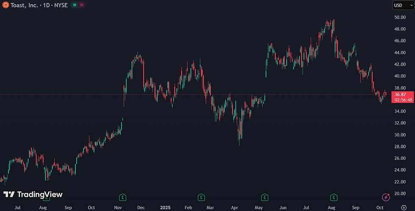Image resolution: width=415 pixels, height=211 pixels.
Task: Click the Nov label on time axis
Action: (x=118, y=208)
